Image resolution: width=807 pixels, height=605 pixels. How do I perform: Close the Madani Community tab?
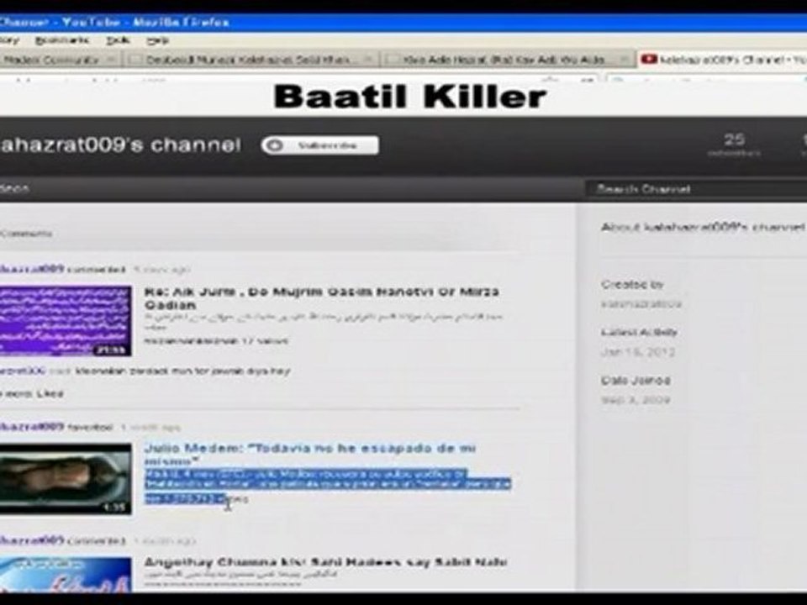click(x=111, y=60)
